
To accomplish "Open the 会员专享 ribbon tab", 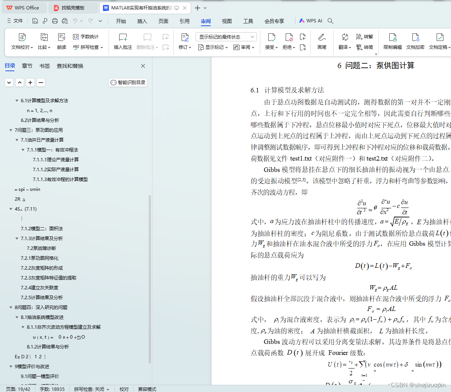I will [x=274, y=21].
